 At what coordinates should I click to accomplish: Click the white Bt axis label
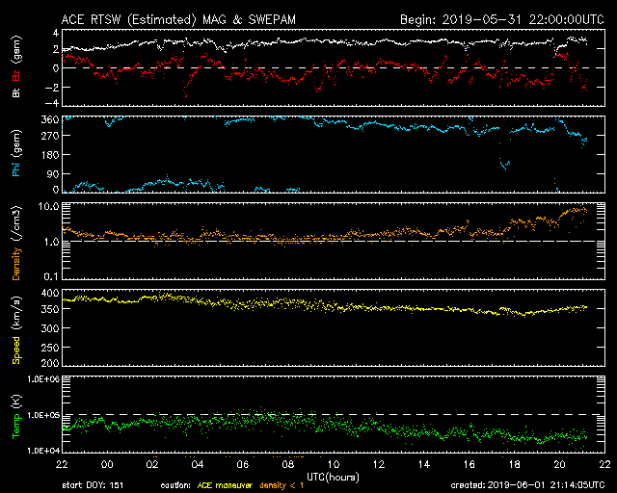pyautogui.click(x=16, y=92)
